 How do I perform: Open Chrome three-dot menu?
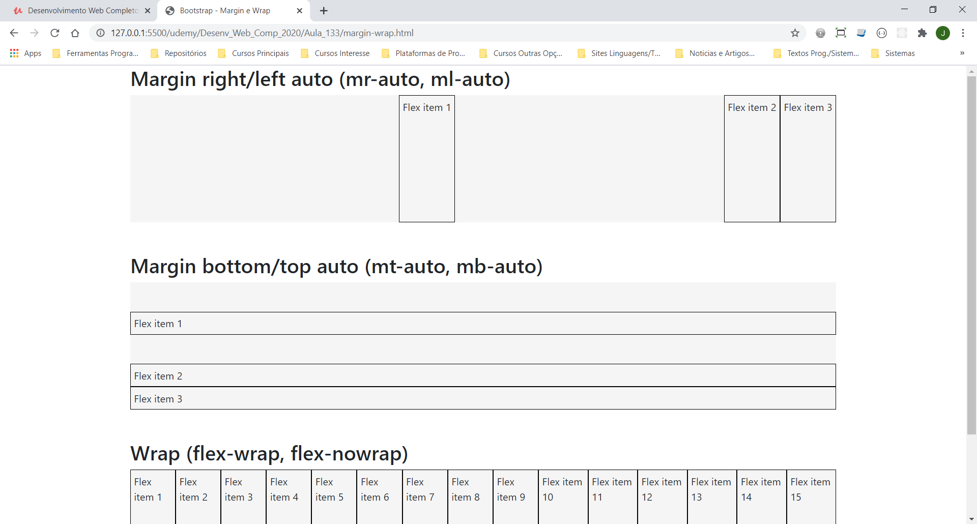pyautogui.click(x=963, y=33)
